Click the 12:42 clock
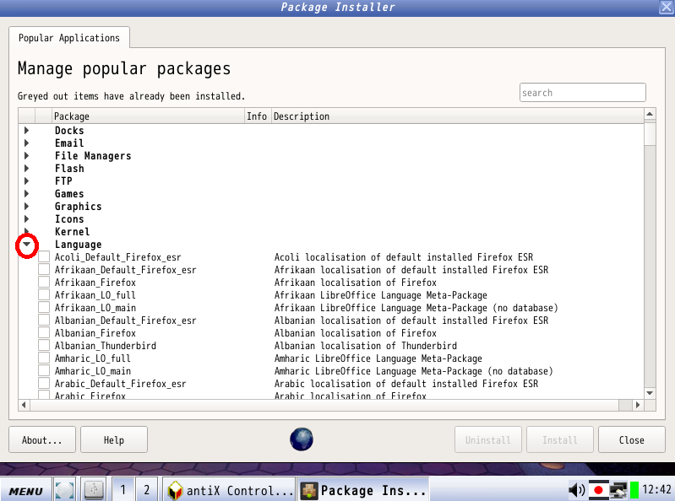The image size is (675, 501). tap(656, 489)
